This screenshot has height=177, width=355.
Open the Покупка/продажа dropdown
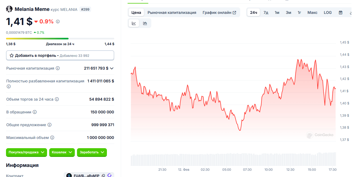[x=26, y=152]
